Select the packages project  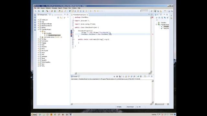pos(44,56)
